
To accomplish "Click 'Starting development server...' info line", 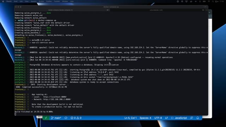I will click(50, 85).
